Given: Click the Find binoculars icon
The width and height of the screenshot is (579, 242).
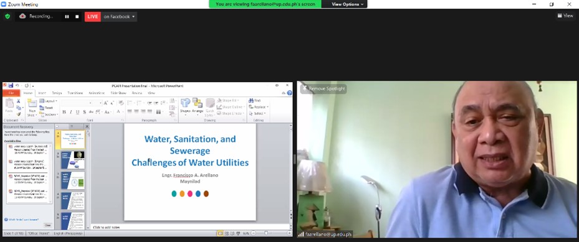Looking at the screenshot, I should pyautogui.click(x=255, y=101).
